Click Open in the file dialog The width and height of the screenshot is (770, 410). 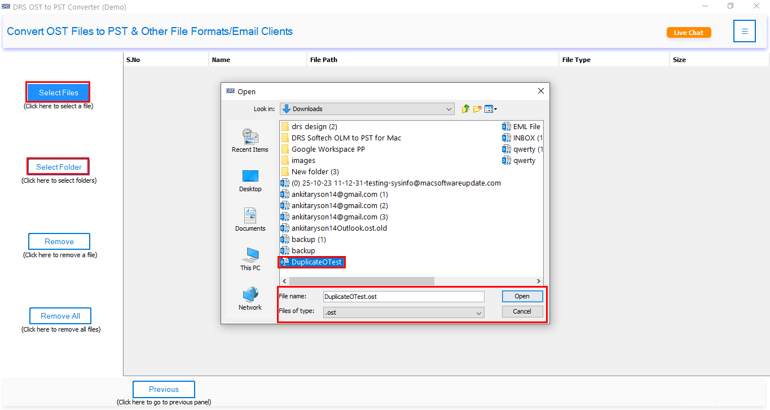pyautogui.click(x=522, y=296)
